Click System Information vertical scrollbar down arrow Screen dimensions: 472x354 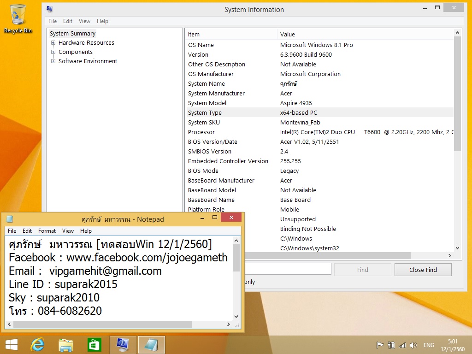(458, 248)
